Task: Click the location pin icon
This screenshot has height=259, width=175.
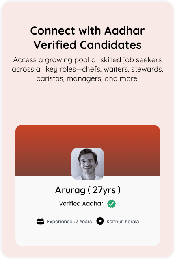Action: 100,221
